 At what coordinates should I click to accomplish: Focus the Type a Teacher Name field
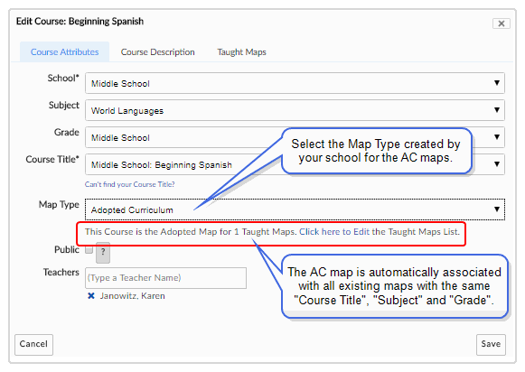click(165, 278)
